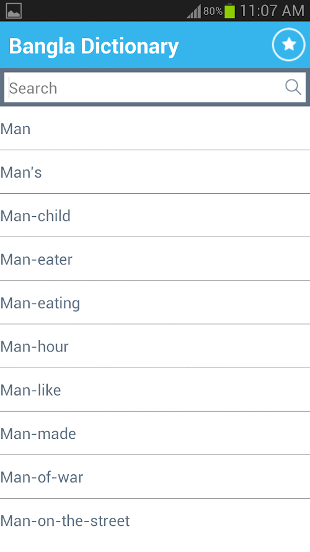Focus the Search input field
310x552 pixels.
tap(155, 88)
